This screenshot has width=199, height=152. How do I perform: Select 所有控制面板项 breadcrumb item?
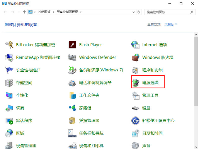pyautogui.click(x=67, y=12)
